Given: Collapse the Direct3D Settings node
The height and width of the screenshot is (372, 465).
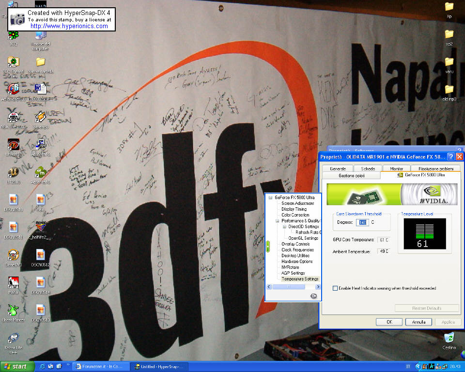Looking at the screenshot, I should pyautogui.click(x=284, y=227).
